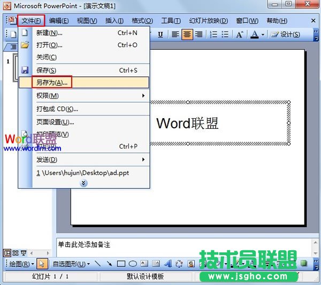The width and height of the screenshot is (321, 285).
Task: Select the Rectangle drawing tool
Action: [121, 264]
